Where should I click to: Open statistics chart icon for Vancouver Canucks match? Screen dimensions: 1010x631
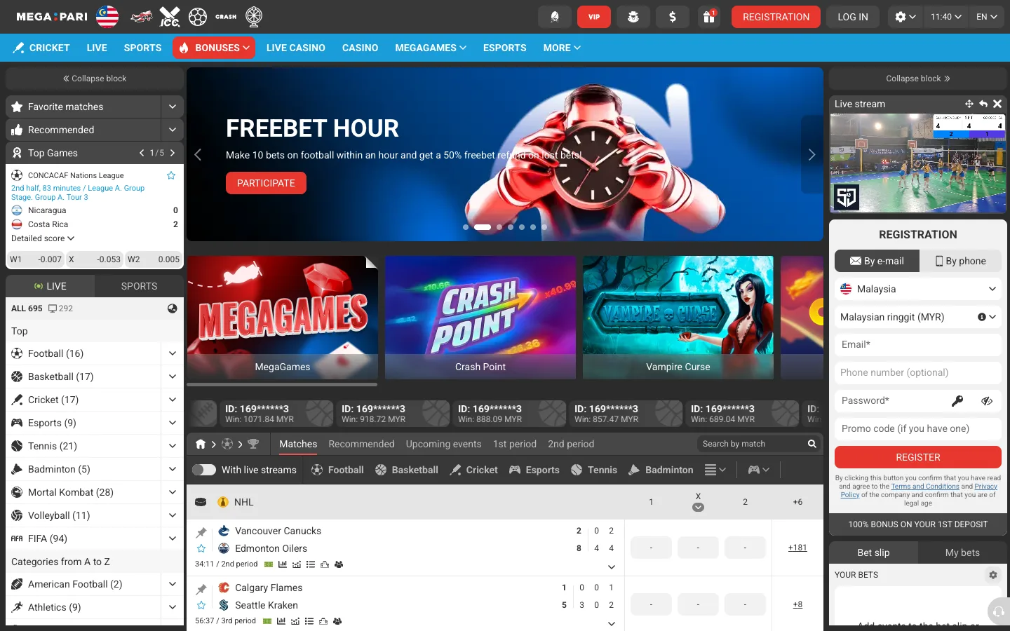point(282,564)
